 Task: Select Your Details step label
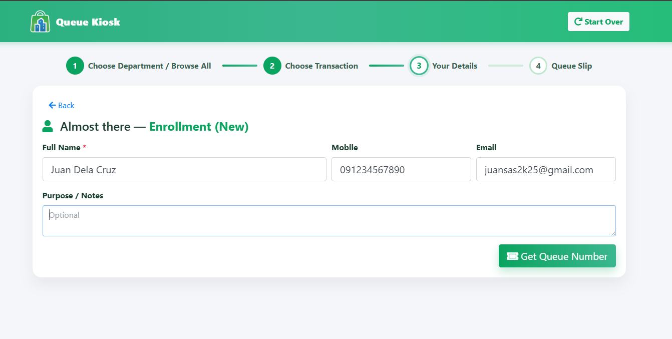point(455,66)
